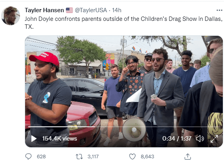Mute the video with the speaker icon
The height and width of the screenshot is (163, 224).
pyautogui.click(x=200, y=139)
